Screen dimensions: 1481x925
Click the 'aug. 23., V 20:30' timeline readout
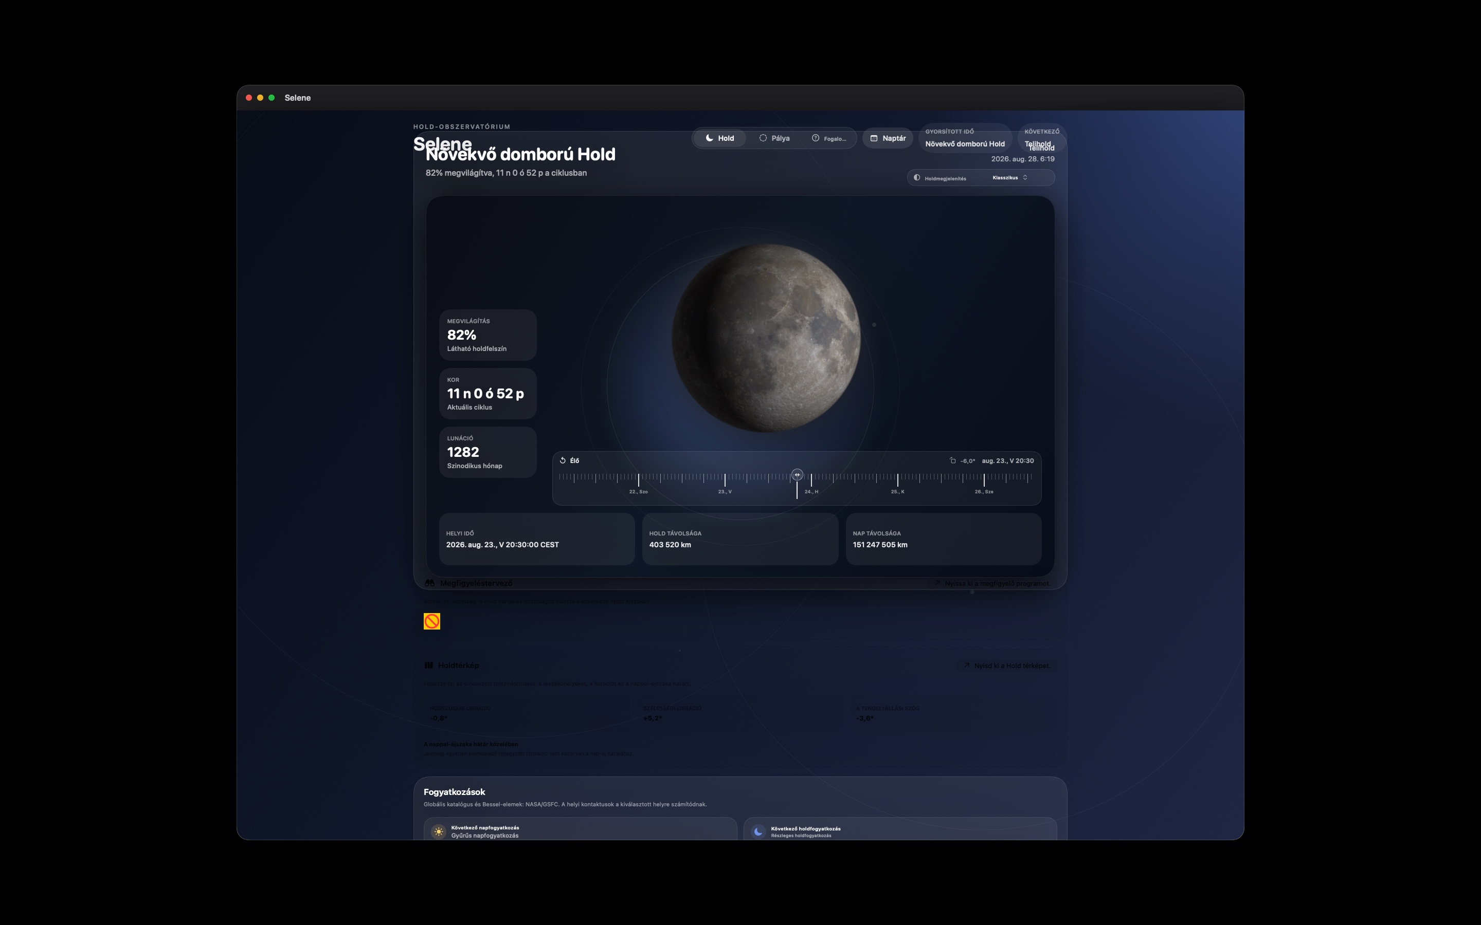click(1008, 460)
